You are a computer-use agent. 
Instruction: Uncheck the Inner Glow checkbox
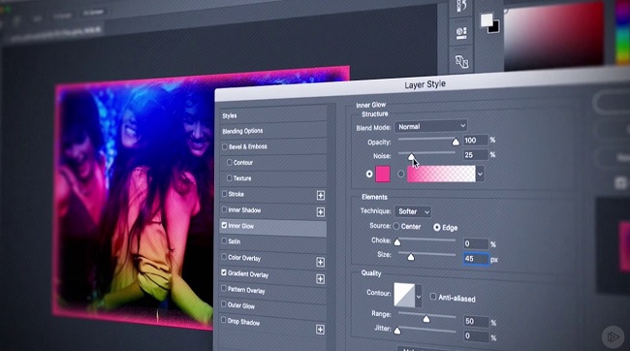224,225
